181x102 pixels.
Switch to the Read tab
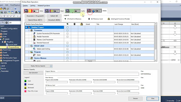[54, 11]
